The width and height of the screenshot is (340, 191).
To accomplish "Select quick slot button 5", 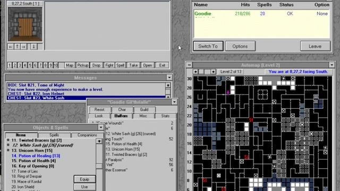I will pyautogui.click(x=30, y=65).
